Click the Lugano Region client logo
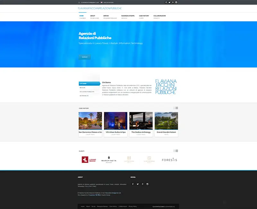The height and width of the screenshot is (209, 257). (89, 159)
